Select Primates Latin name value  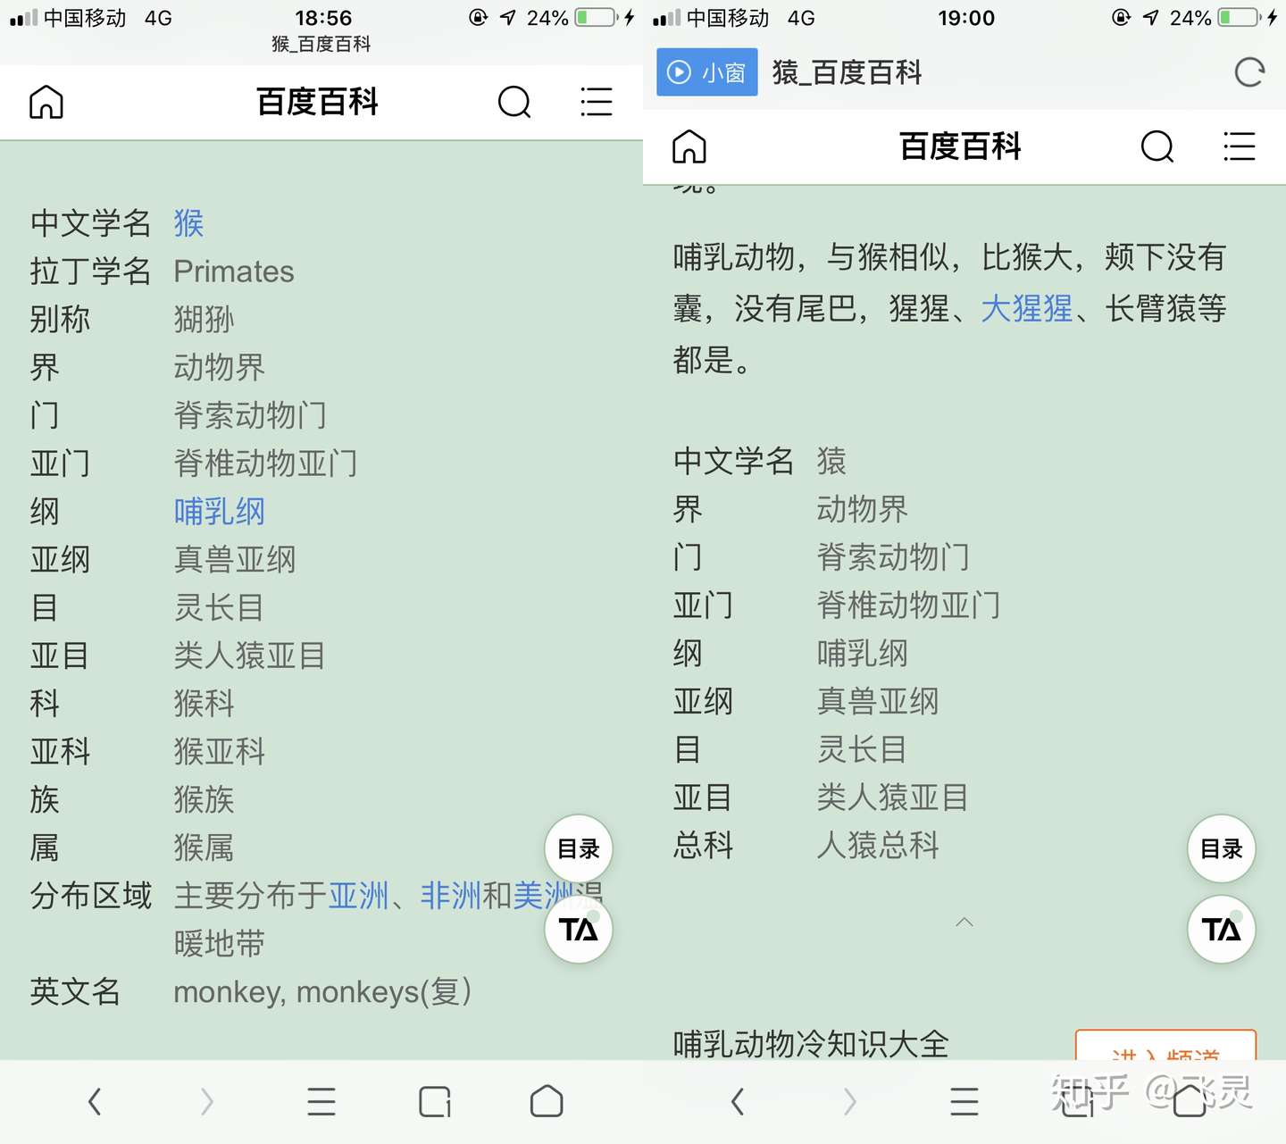tap(234, 271)
